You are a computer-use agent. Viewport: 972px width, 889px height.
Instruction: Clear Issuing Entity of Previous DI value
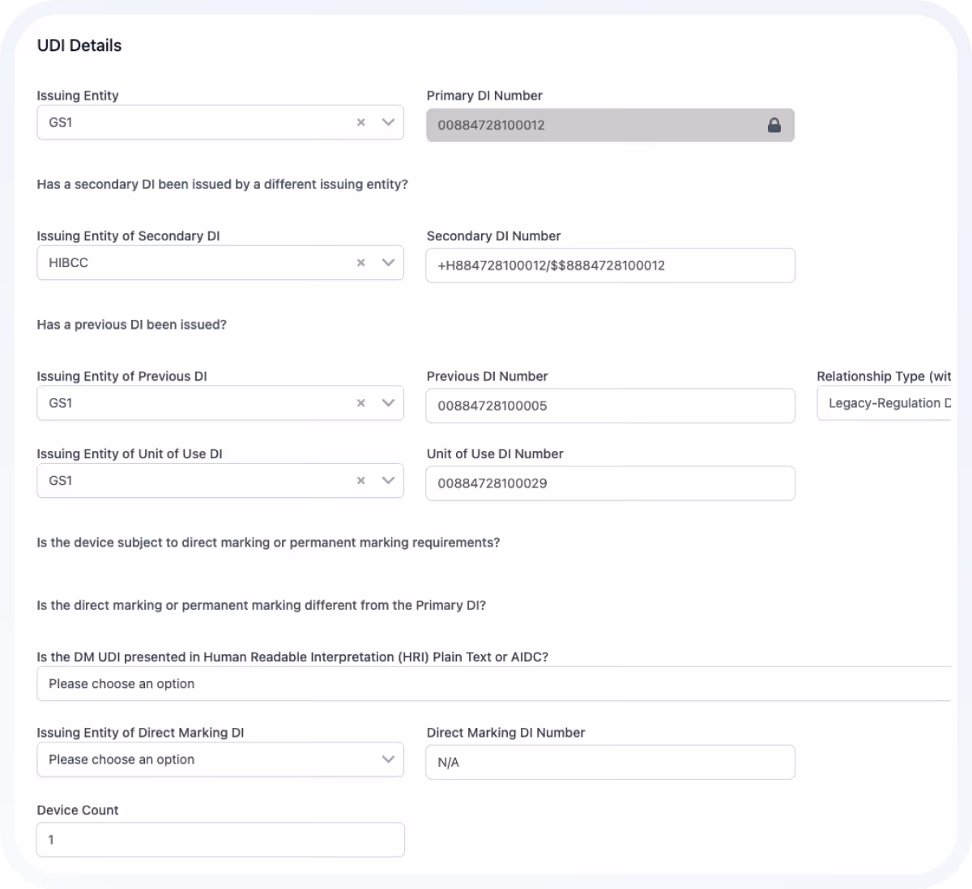(361, 403)
